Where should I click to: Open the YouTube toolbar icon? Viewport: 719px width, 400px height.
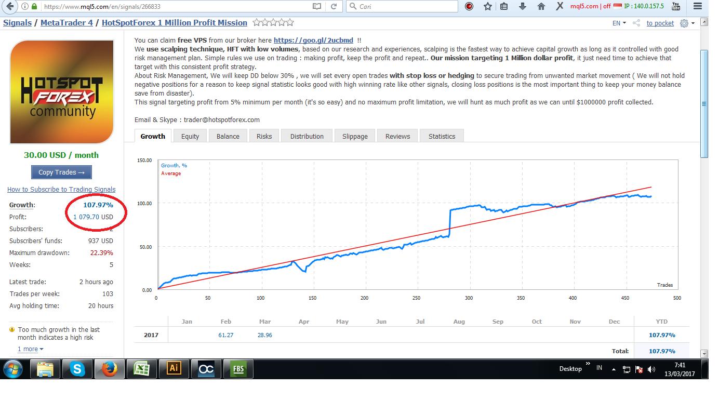coord(676,6)
